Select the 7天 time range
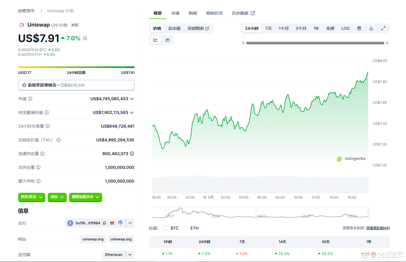Screen dimensions: 406x262 click(x=269, y=28)
